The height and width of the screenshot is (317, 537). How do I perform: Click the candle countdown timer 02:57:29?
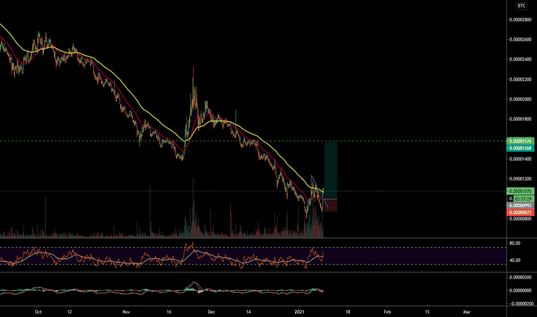click(x=523, y=199)
